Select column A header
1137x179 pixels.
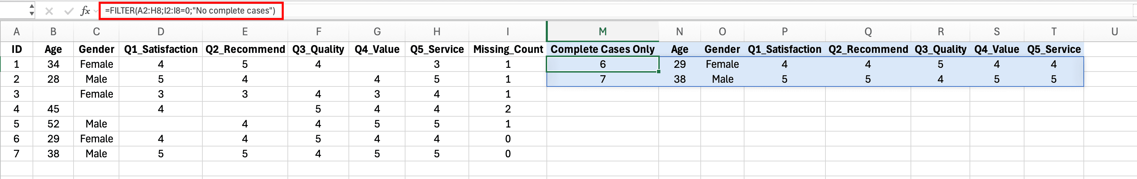coord(16,32)
